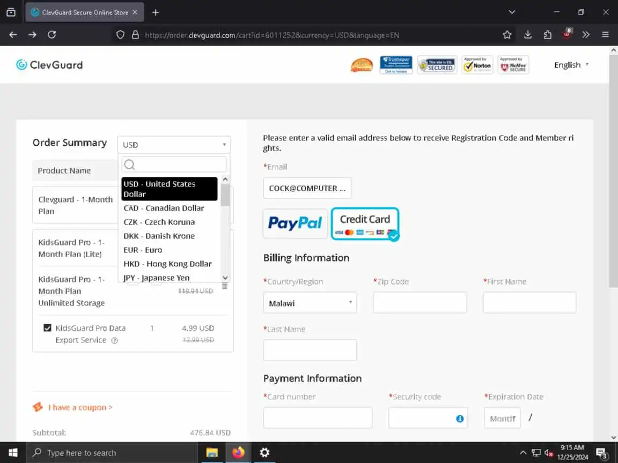Choose USD - United States Dollar option
This screenshot has height=463, width=618.
pyautogui.click(x=170, y=189)
